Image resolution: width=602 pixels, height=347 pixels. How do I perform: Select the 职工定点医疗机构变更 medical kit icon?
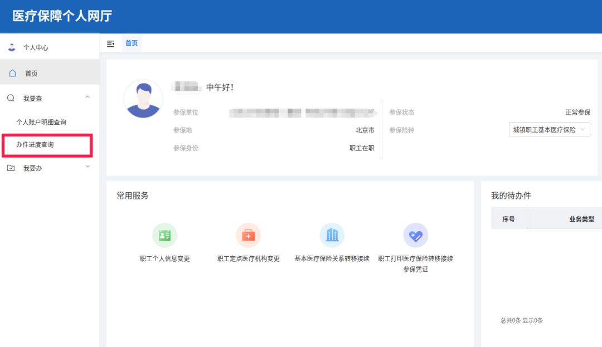[x=248, y=234]
